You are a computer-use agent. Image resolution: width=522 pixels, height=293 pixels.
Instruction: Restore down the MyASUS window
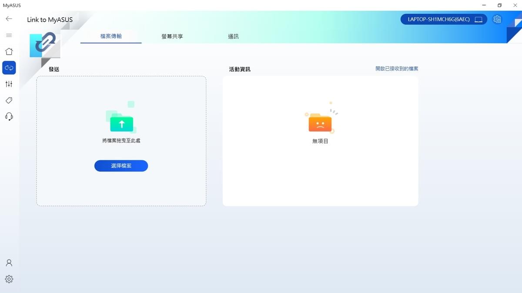[x=499, y=5]
